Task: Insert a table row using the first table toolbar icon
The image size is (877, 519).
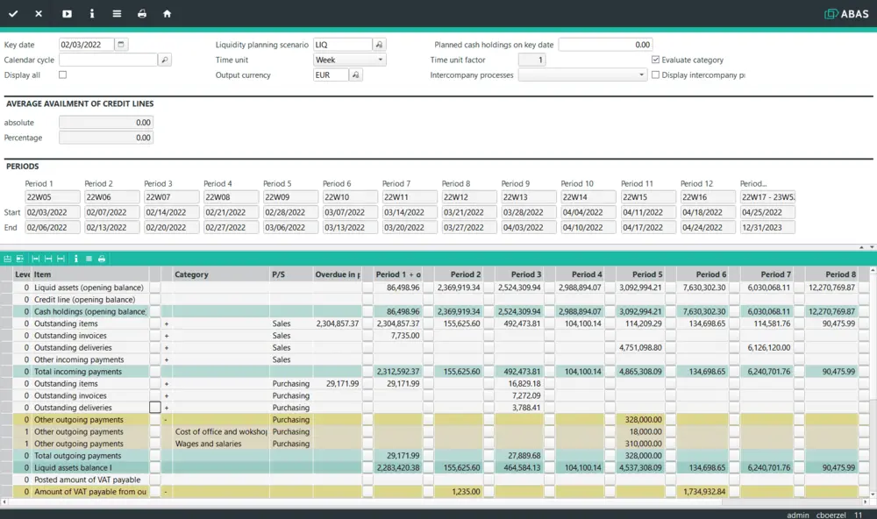Action: [7, 259]
